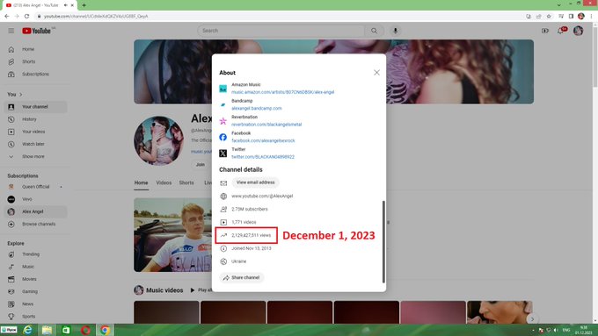
Task: Go to the YouTube logo home
Action: (x=36, y=31)
